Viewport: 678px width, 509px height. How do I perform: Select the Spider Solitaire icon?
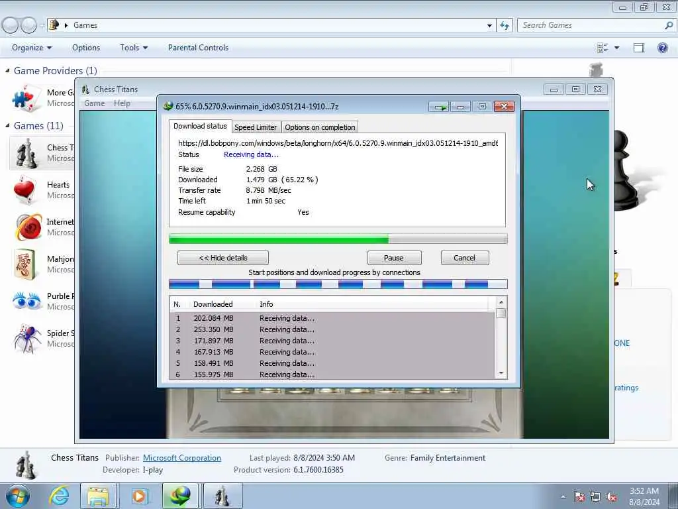point(26,338)
